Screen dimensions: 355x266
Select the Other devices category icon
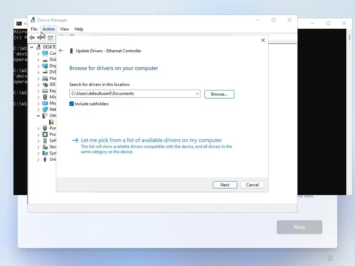point(45,116)
